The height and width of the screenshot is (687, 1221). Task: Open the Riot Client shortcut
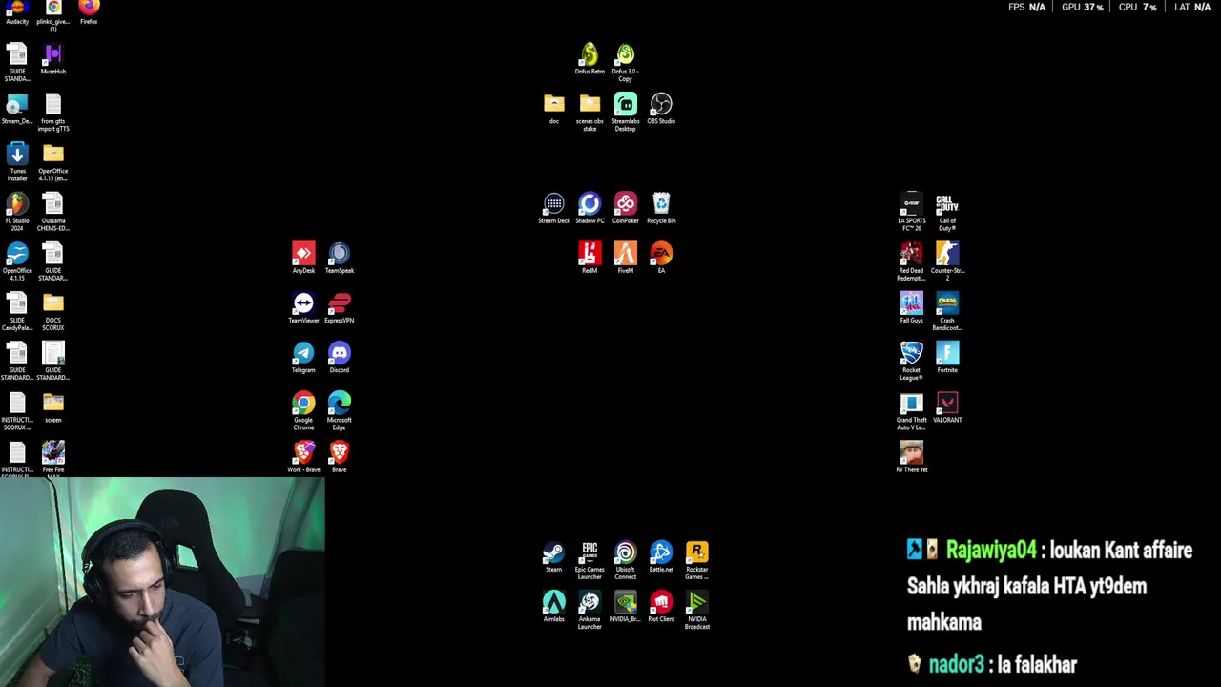[x=661, y=607]
